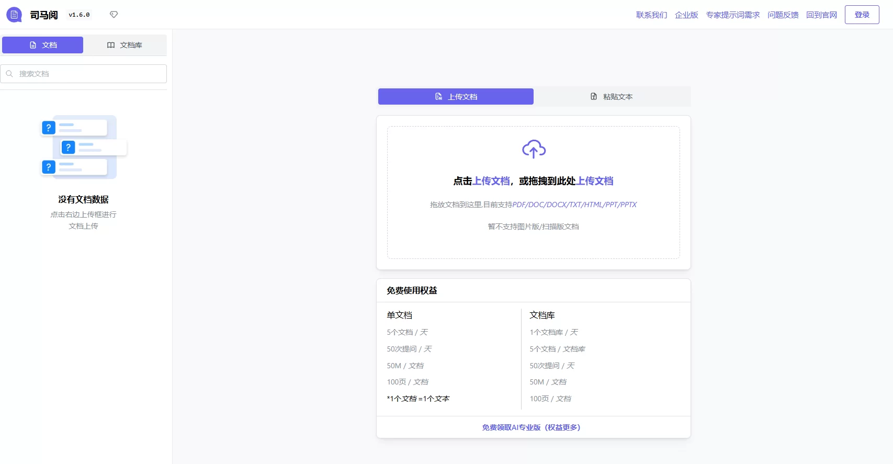Click the 免费领取AI专业版 link

coord(531,427)
